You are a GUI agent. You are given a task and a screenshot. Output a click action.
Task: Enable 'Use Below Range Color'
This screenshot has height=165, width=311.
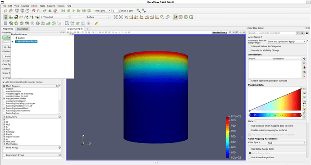pos(250,149)
